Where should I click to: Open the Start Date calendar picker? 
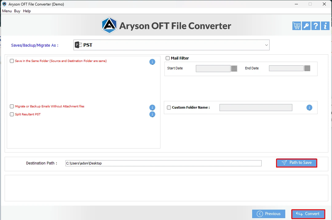click(x=234, y=68)
